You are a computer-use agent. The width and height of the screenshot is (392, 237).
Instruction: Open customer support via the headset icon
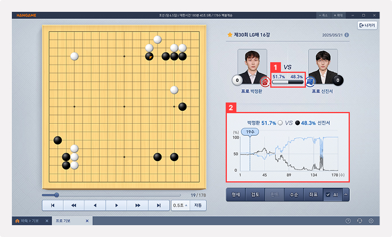(x=359, y=221)
